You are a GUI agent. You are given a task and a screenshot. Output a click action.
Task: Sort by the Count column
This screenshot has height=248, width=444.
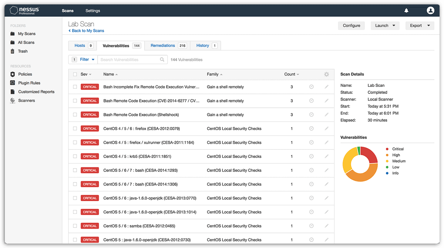[x=292, y=74]
